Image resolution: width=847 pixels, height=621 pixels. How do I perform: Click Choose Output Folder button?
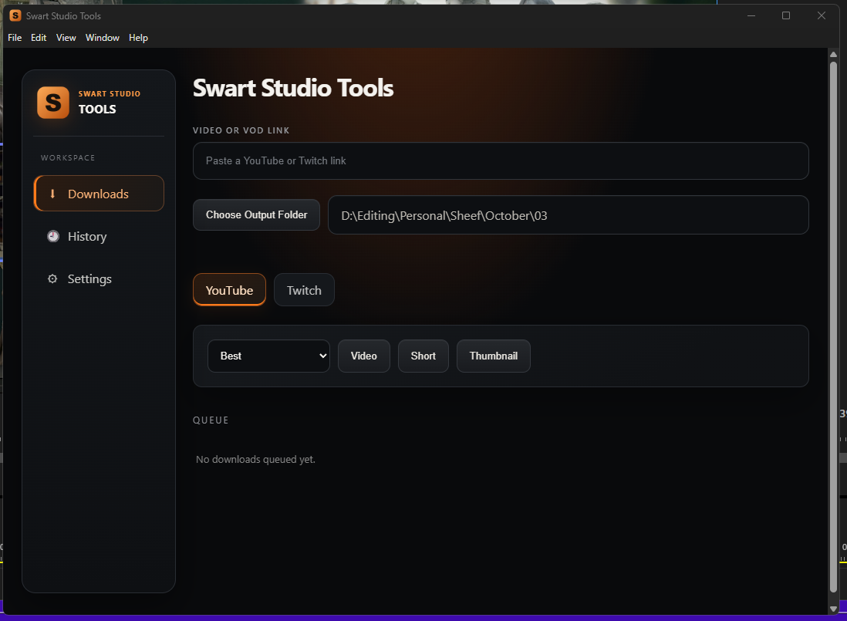point(257,215)
